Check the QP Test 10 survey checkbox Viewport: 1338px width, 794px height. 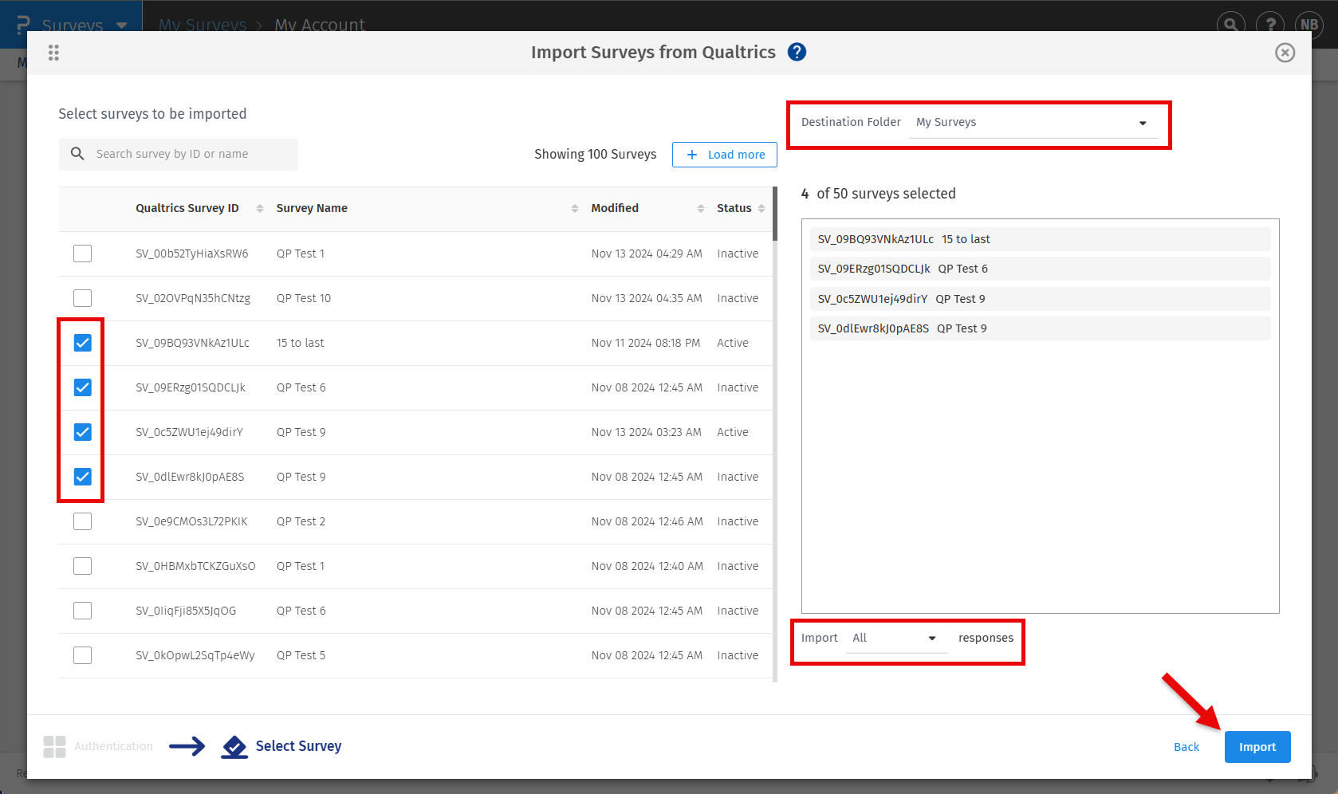tap(83, 298)
